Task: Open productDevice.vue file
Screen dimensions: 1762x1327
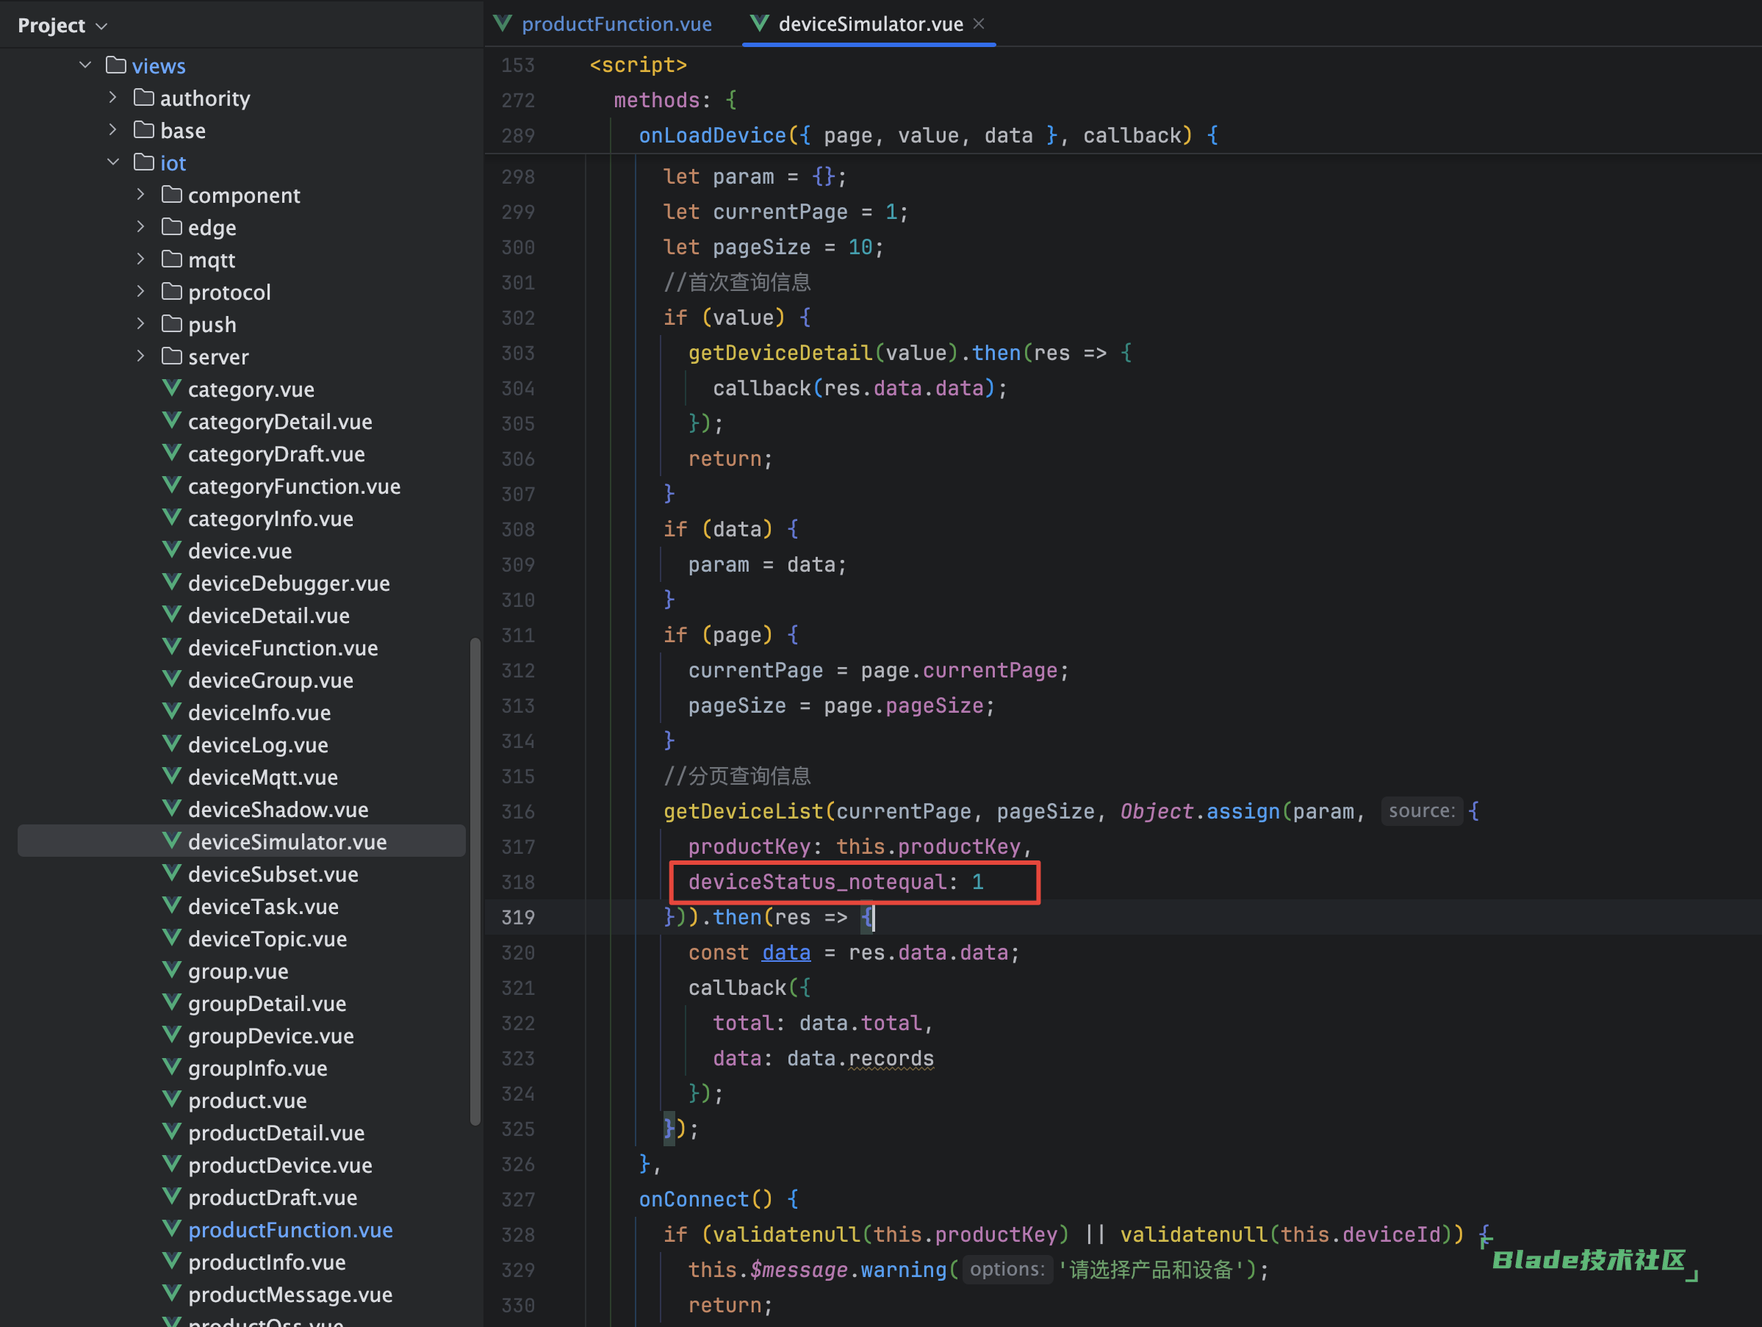Action: pos(281,1165)
